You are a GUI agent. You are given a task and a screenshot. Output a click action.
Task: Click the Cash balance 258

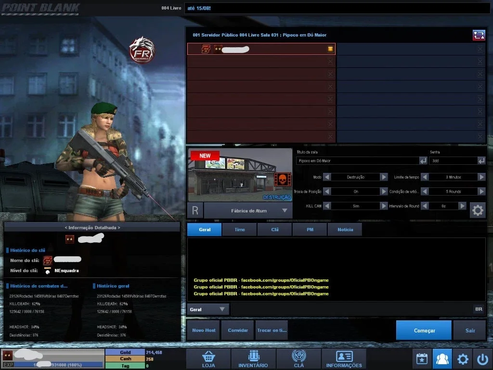[x=150, y=359]
